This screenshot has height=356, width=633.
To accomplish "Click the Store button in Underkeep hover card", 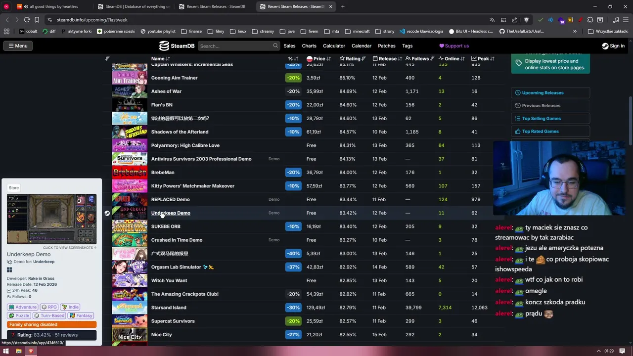I will 14,188.
